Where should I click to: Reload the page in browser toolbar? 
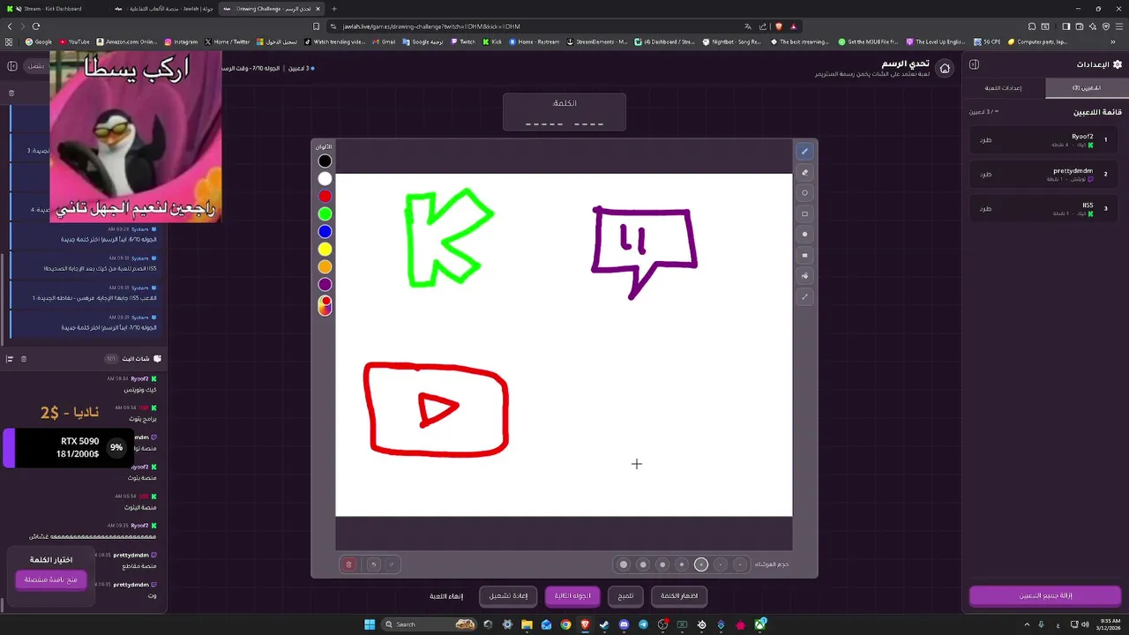[x=35, y=26]
